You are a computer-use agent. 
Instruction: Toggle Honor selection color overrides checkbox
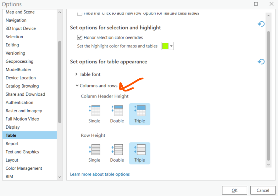click(x=79, y=38)
